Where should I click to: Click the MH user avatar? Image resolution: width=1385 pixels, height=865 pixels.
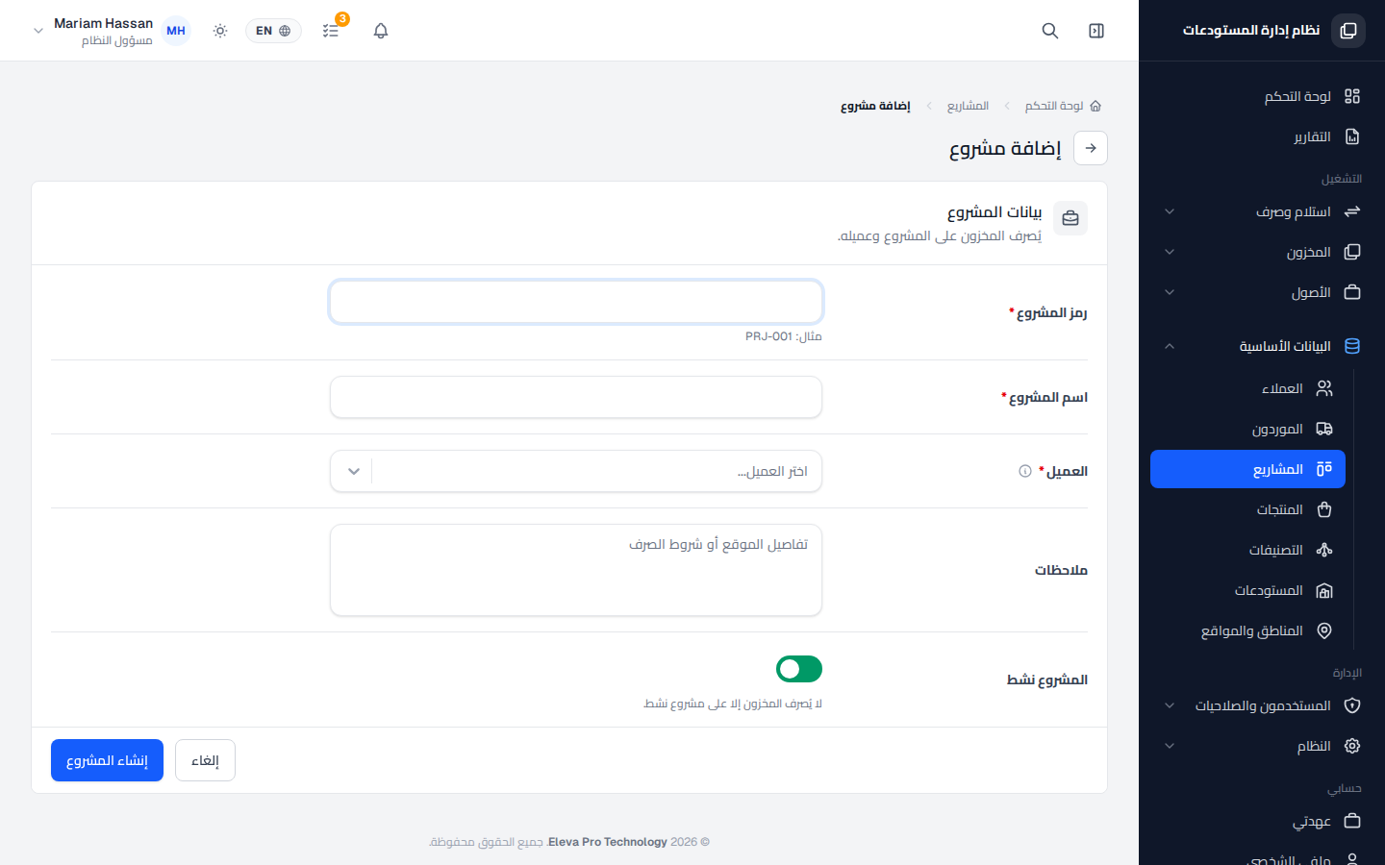click(176, 31)
